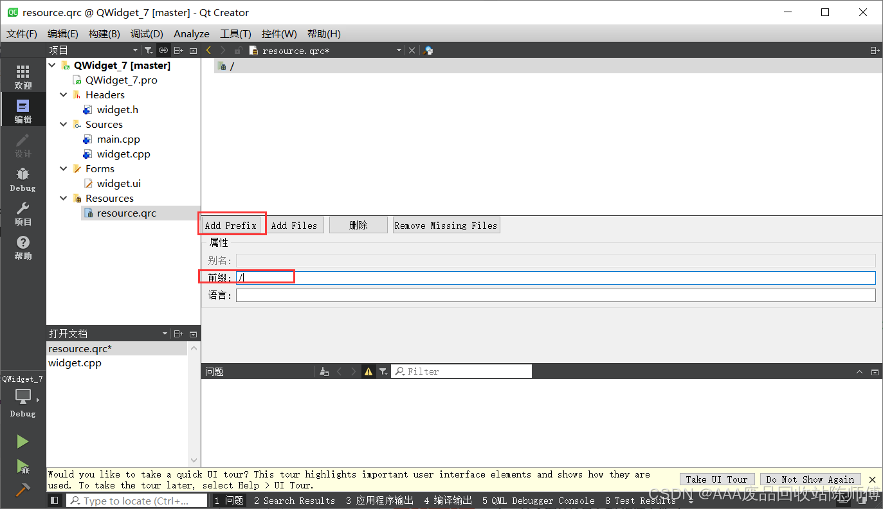Collapse the Headers folder
Viewport: 883px width, 509px height.
[64, 95]
